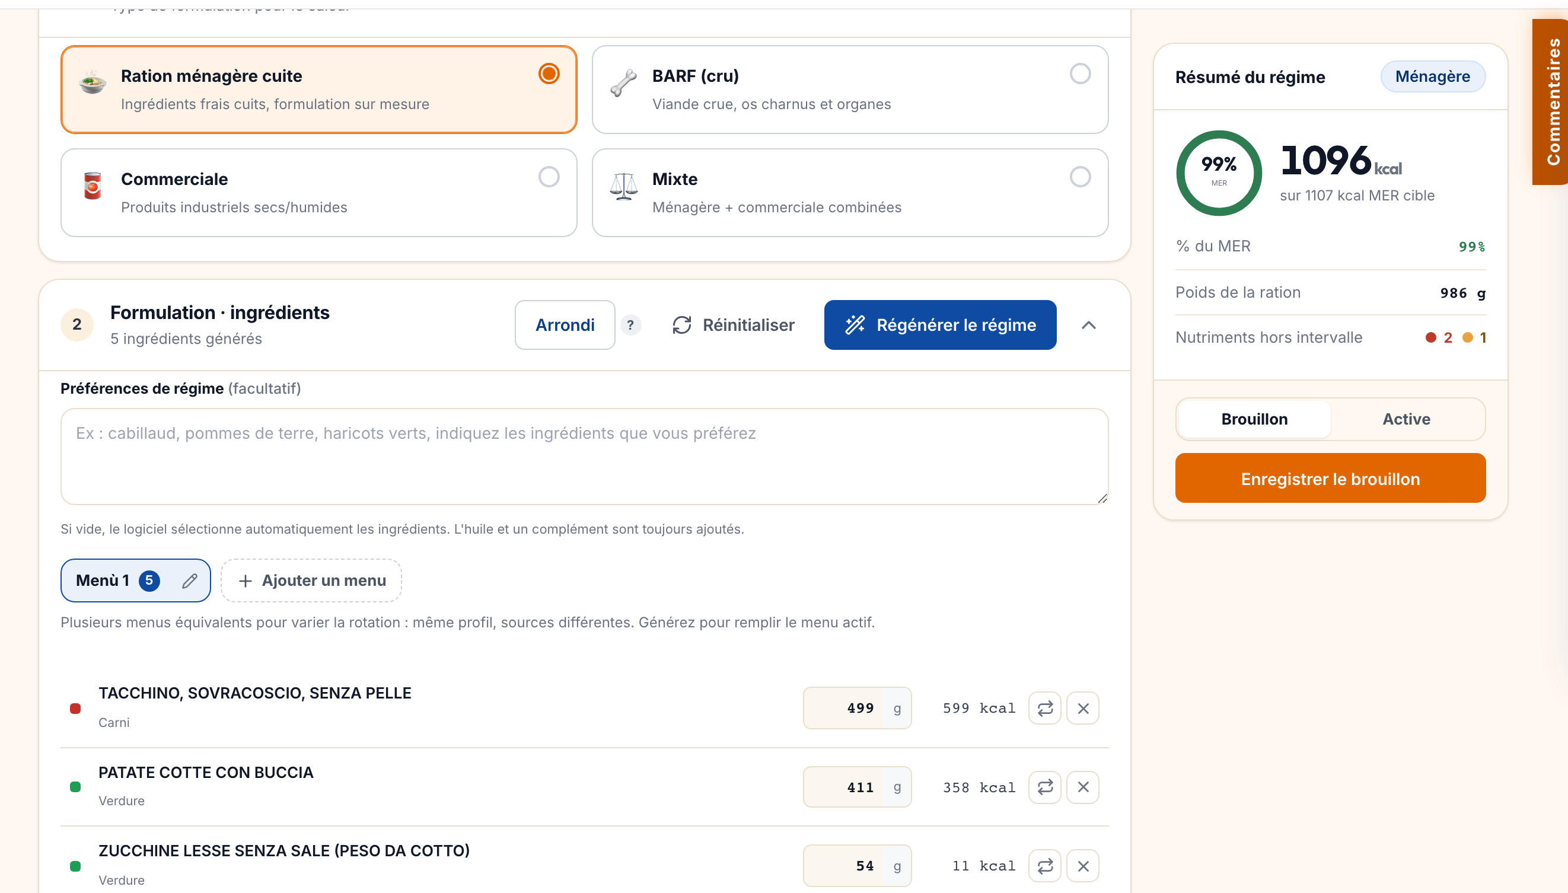1568x893 pixels.
Task: Click the balance scale icon for Mixte
Action: [624, 186]
